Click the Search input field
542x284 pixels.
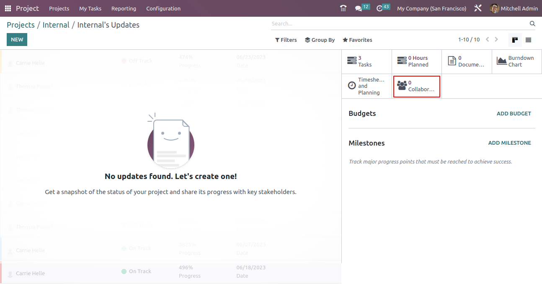398,24
